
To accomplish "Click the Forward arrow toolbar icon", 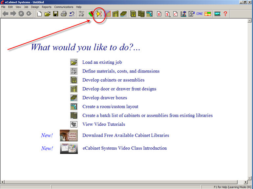I will tap(13, 14).
